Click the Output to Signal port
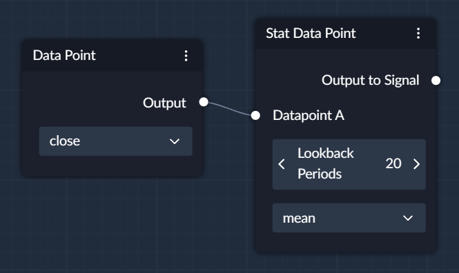The image size is (459, 273). [x=436, y=81]
